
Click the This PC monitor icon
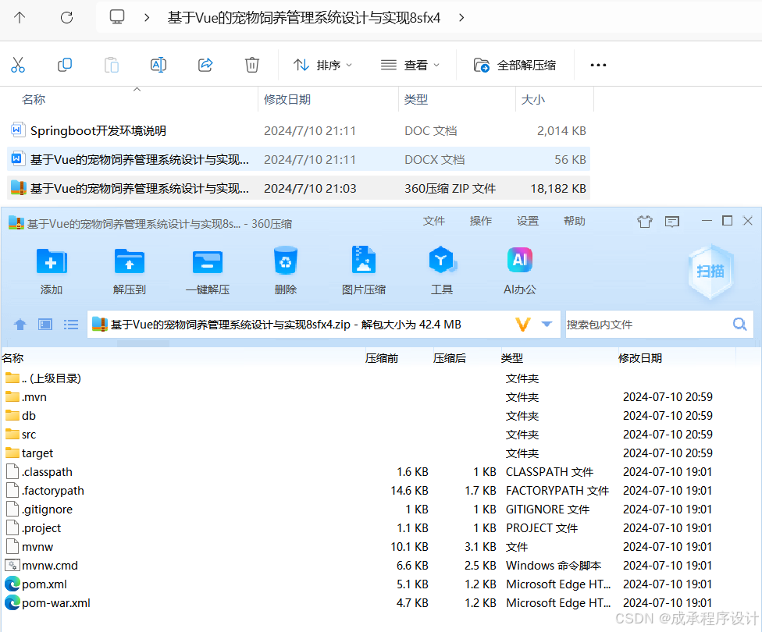[117, 17]
